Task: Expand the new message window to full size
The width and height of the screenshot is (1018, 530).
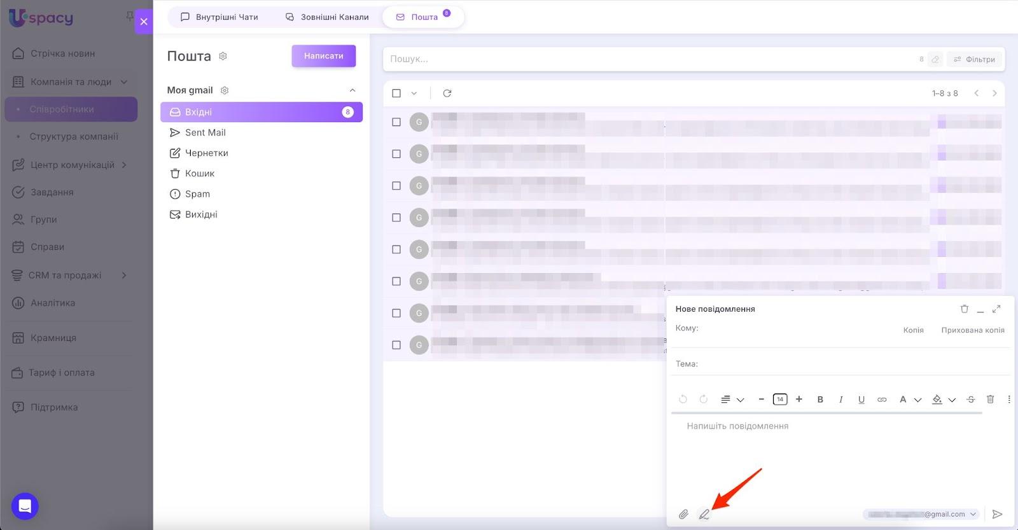Action: click(x=996, y=309)
